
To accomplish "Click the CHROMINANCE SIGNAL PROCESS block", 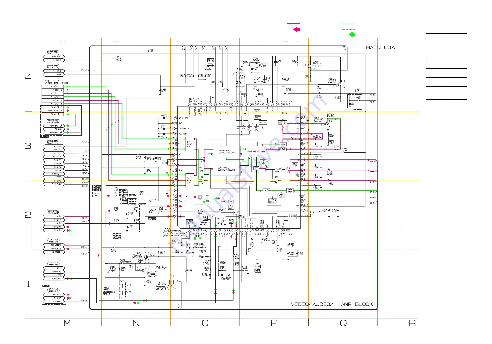I will [x=226, y=152].
